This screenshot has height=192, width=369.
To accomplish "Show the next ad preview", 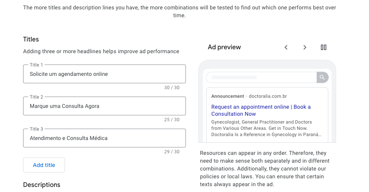I will 305,47.
